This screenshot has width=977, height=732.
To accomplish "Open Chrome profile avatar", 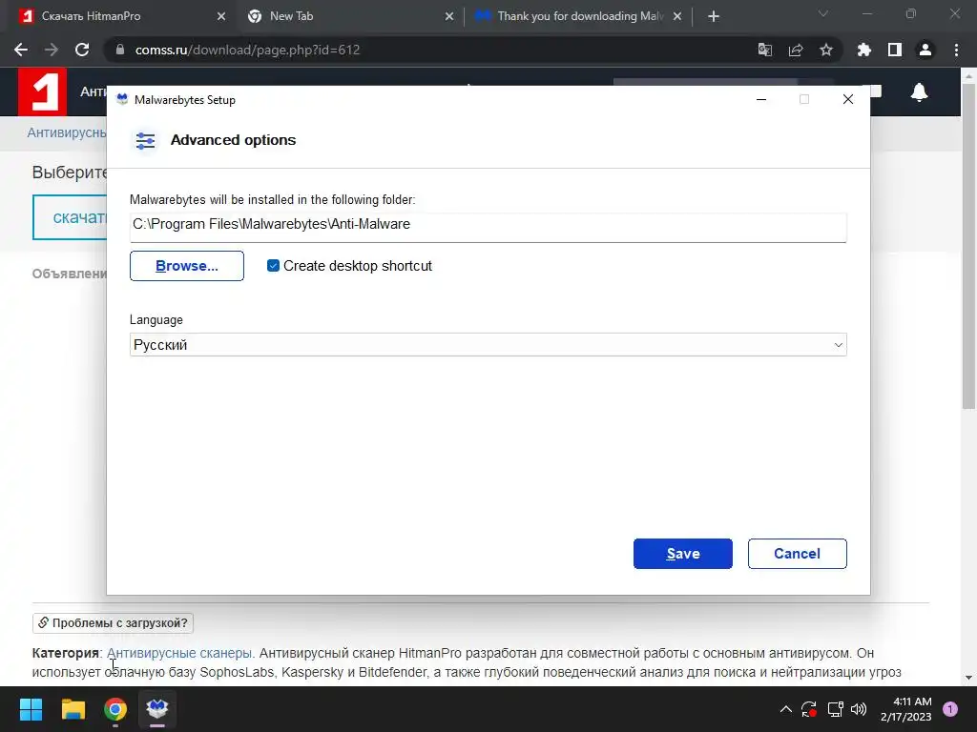I will 925,50.
